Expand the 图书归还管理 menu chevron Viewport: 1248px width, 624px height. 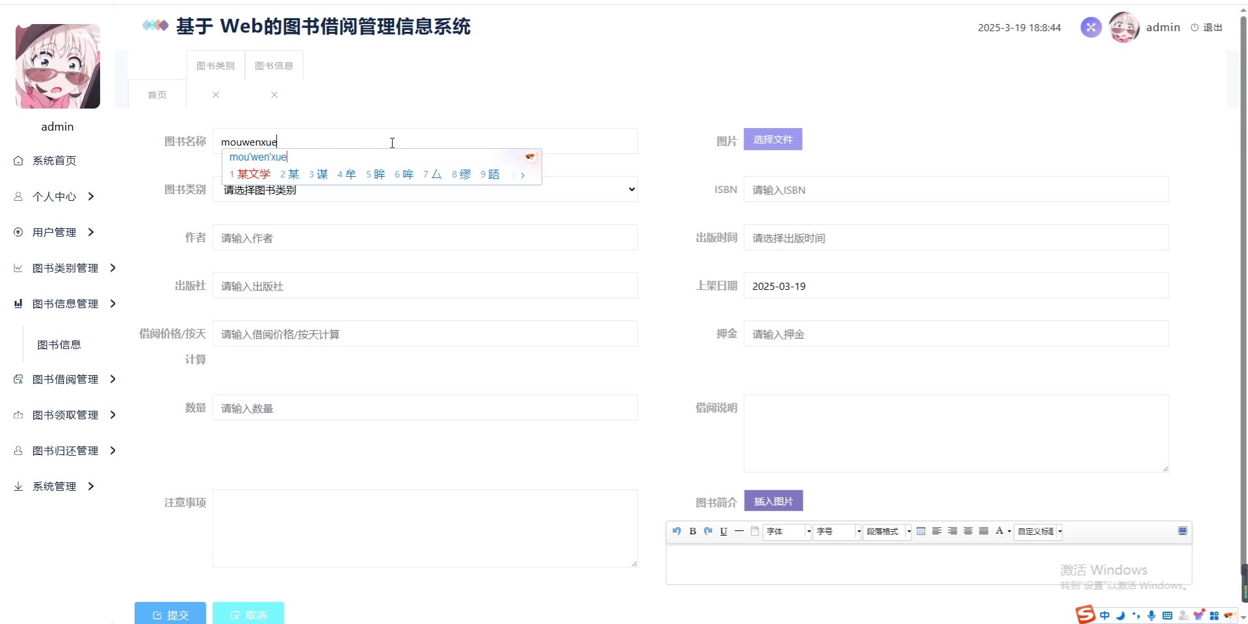pyautogui.click(x=113, y=450)
